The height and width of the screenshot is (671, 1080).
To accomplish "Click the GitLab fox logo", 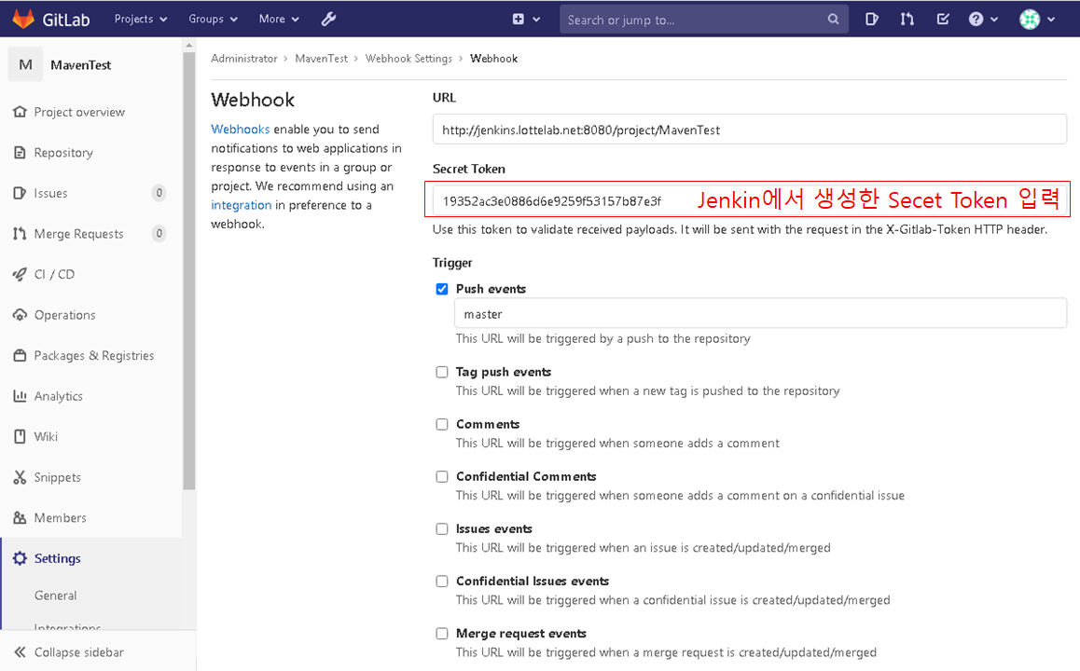I will 23,19.
